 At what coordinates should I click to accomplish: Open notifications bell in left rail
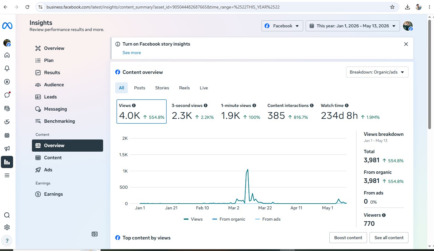tap(7, 68)
